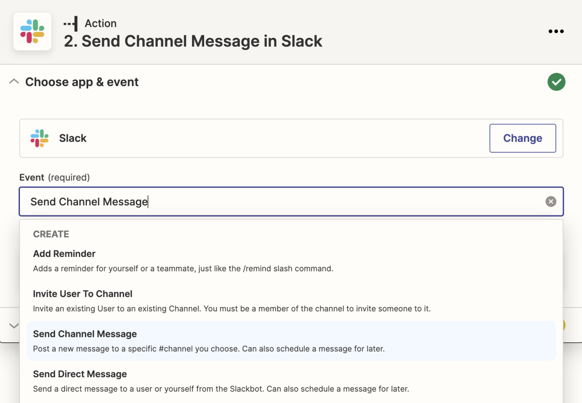The image size is (582, 403).
Task: Click the CREATE group header in dropdown
Action: click(x=51, y=234)
